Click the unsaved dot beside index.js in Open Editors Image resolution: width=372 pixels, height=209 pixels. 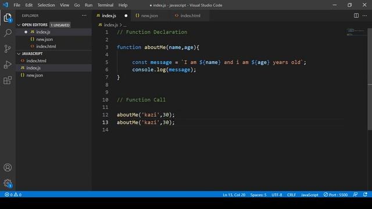26,32
